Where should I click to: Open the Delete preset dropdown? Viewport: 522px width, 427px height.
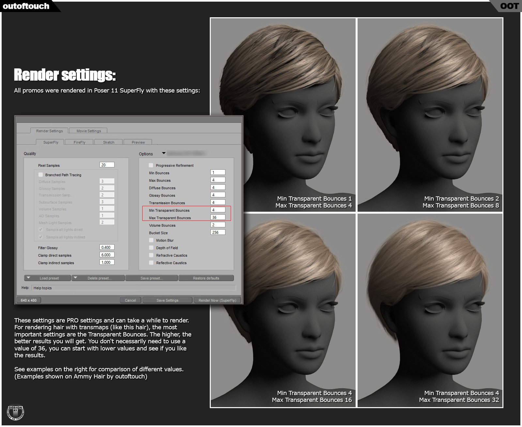pos(98,278)
